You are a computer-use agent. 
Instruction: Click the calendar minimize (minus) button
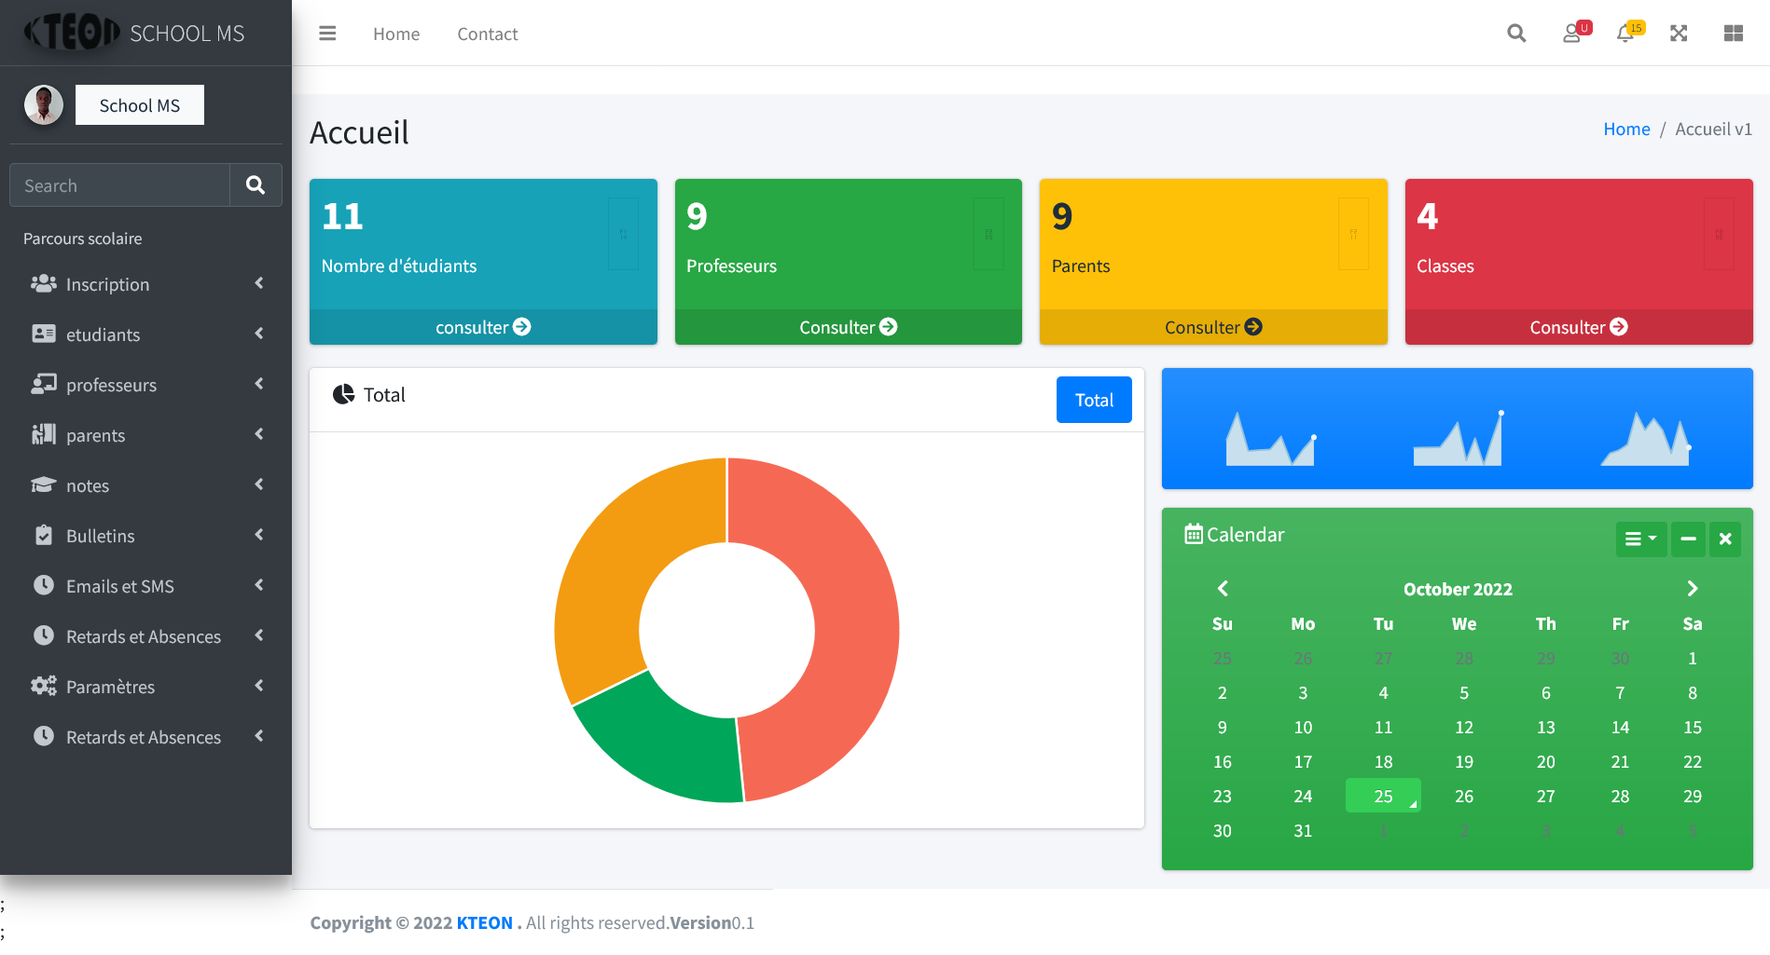tap(1688, 539)
